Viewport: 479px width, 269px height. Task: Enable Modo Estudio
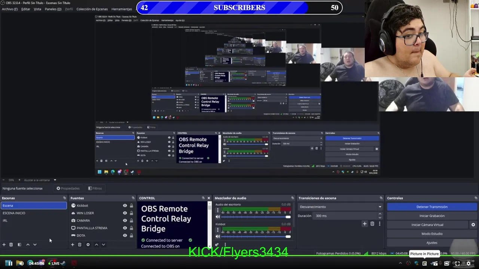pos(432,234)
